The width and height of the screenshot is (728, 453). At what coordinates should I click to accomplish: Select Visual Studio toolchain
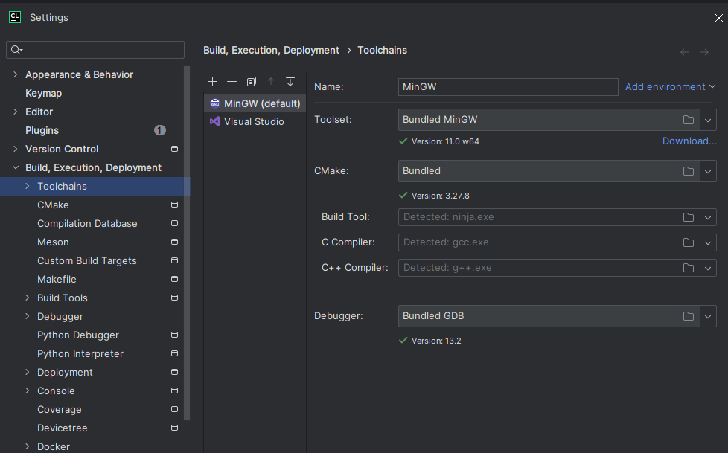tap(254, 121)
